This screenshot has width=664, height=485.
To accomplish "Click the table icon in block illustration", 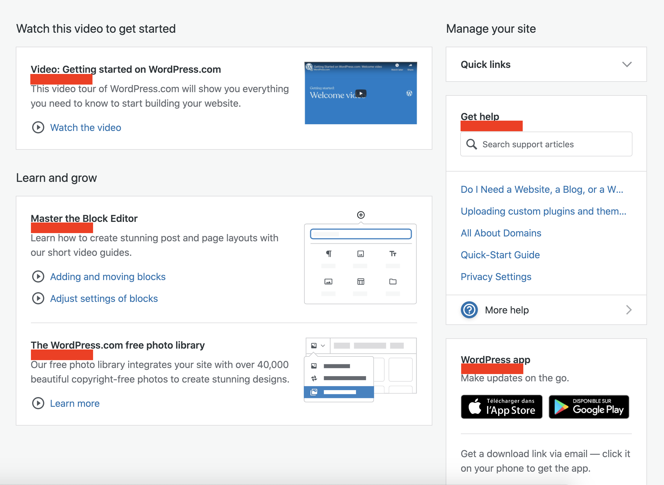I will pos(361,282).
